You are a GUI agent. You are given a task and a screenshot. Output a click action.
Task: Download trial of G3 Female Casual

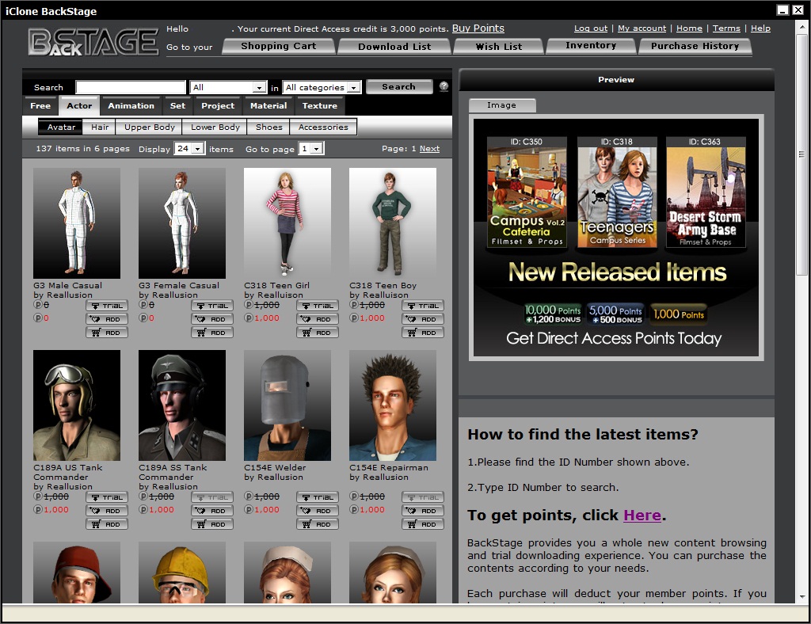pyautogui.click(x=212, y=306)
